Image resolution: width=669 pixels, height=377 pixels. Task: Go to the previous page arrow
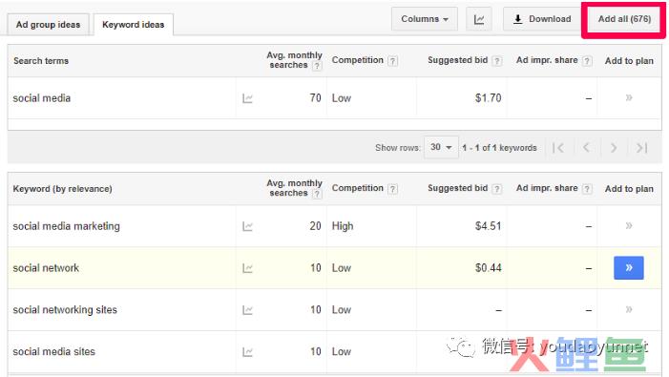pos(586,148)
